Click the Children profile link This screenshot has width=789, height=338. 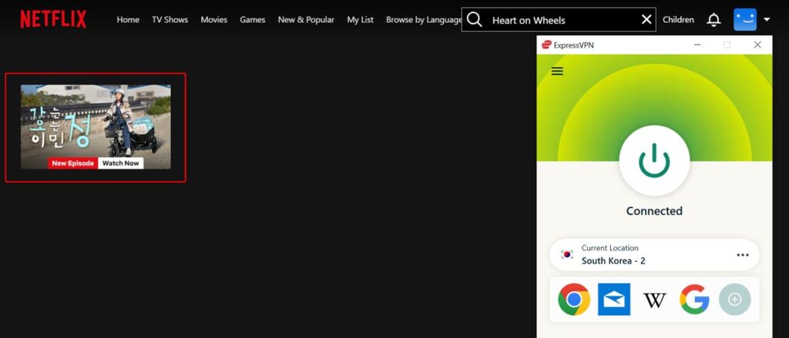[x=678, y=19]
